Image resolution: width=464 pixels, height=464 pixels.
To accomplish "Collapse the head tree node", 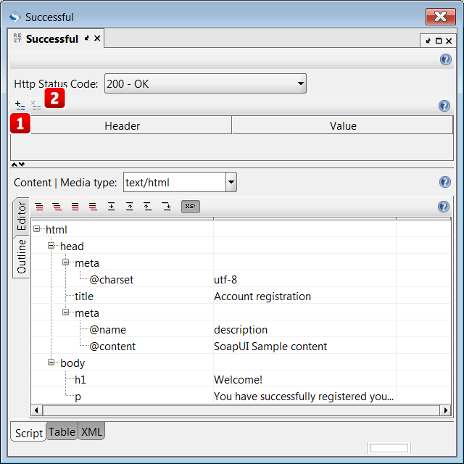I will pyautogui.click(x=51, y=245).
